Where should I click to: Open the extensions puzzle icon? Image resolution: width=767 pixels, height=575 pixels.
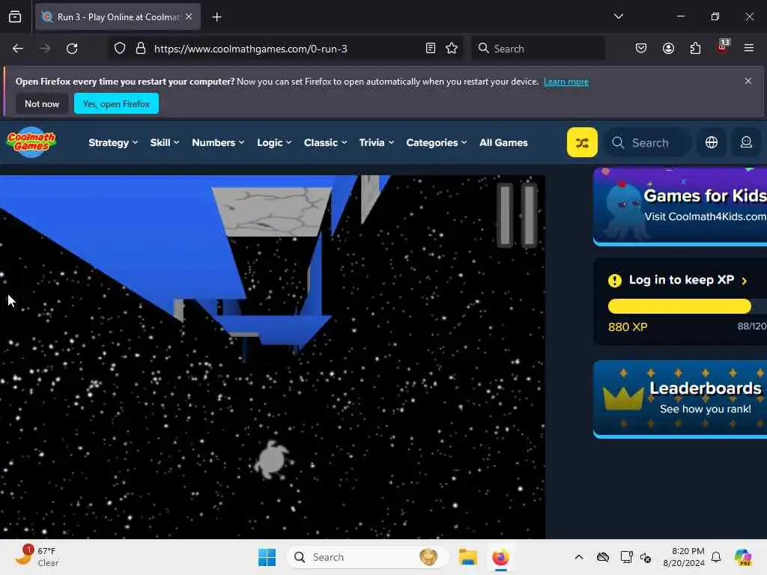(695, 49)
